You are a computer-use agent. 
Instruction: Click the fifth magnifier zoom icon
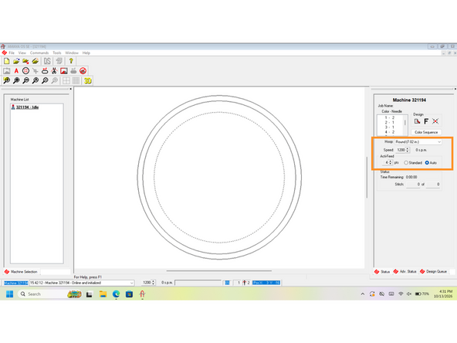tap(45, 80)
